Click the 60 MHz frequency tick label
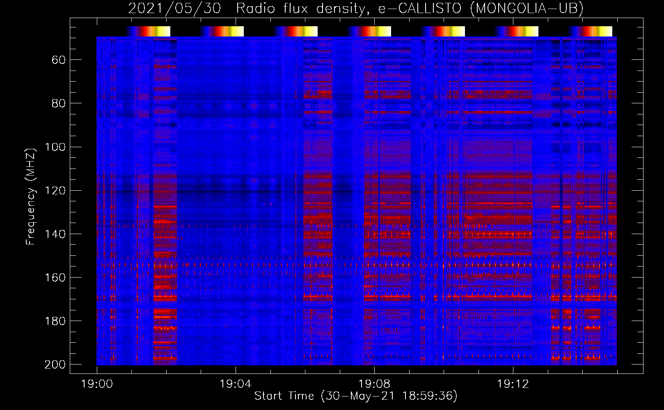This screenshot has width=664, height=410. pyautogui.click(x=59, y=60)
